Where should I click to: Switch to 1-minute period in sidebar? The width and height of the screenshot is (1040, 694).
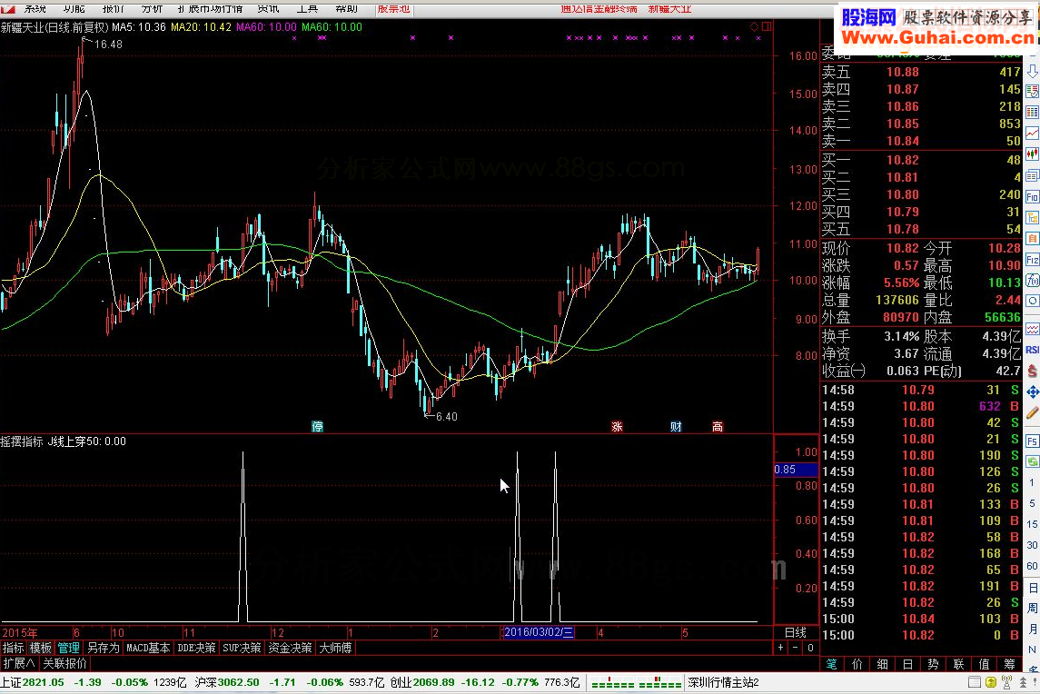[1033, 482]
